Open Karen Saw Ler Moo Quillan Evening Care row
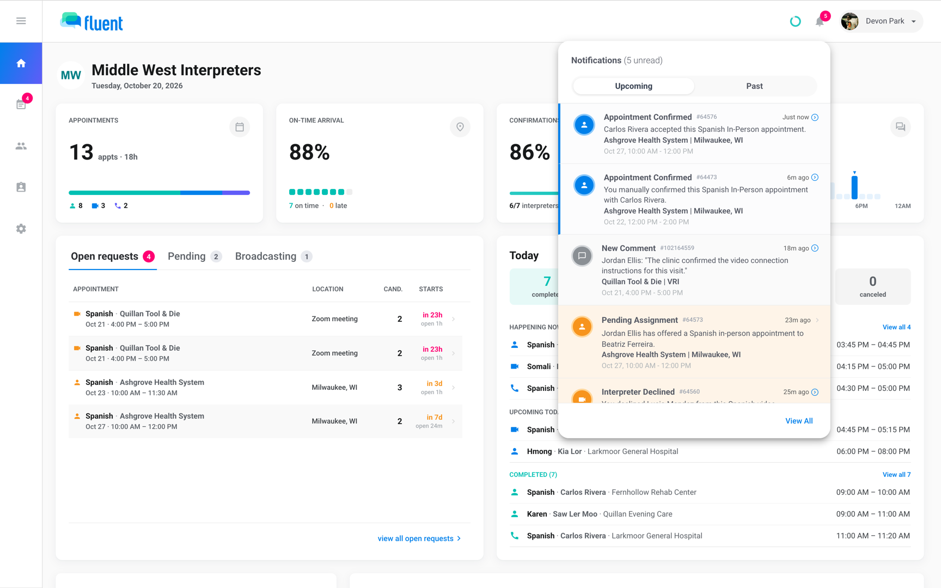The image size is (941, 588). pyautogui.click(x=710, y=514)
